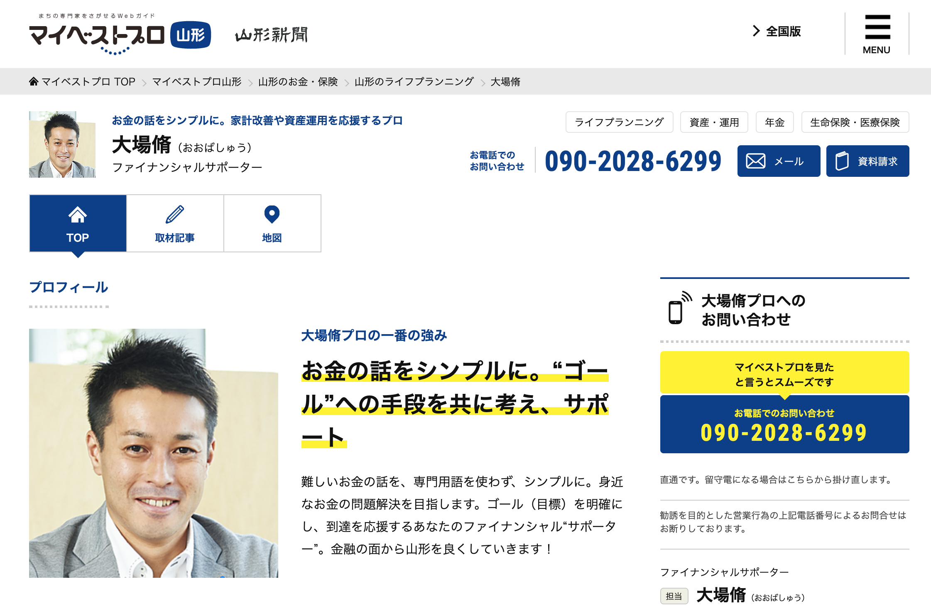Click the document icon for 資料請求
The width and height of the screenshot is (931, 611).
point(842,161)
